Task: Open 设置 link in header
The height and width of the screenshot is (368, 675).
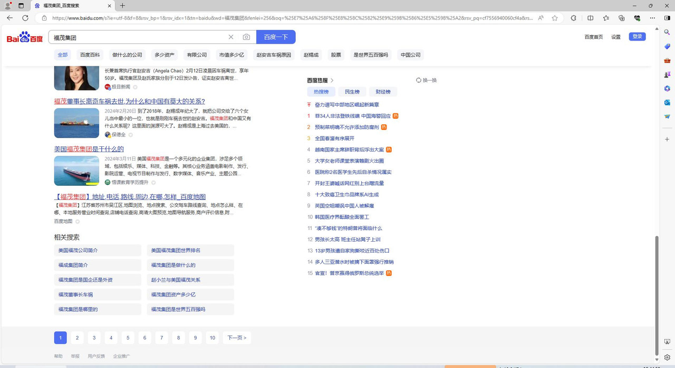Action: (616, 37)
